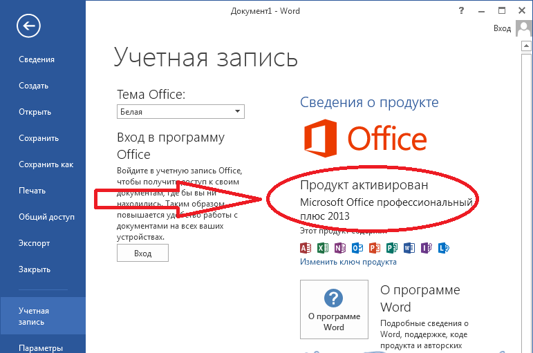This screenshot has width=533, height=353.
Task: Open Сведения in the sidebar
Action: [x=37, y=59]
